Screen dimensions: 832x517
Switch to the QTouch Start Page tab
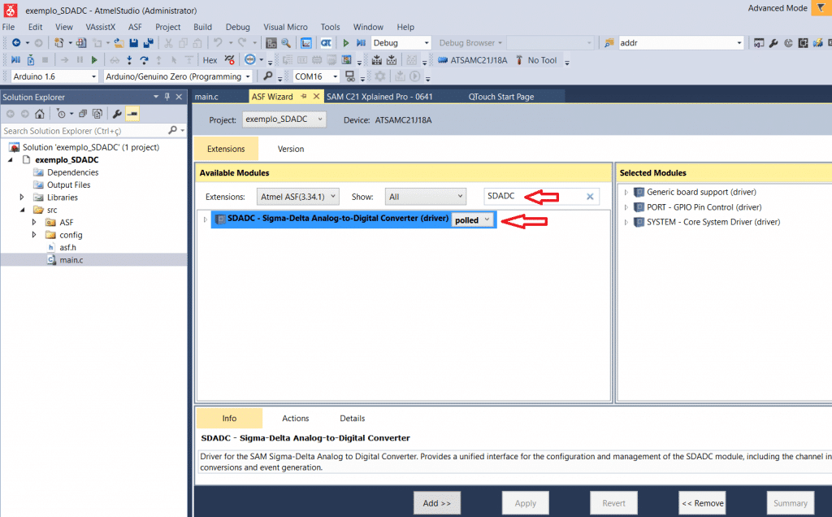pos(500,97)
